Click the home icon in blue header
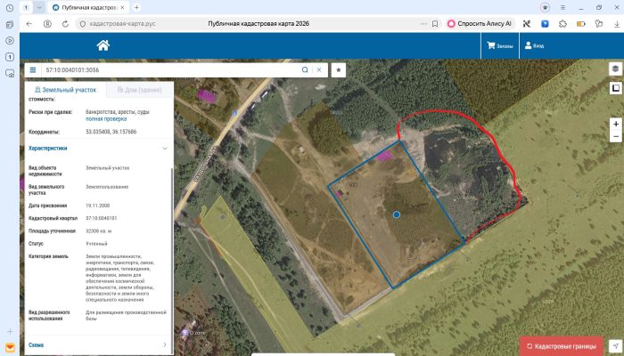624x356 pixels. point(103,45)
